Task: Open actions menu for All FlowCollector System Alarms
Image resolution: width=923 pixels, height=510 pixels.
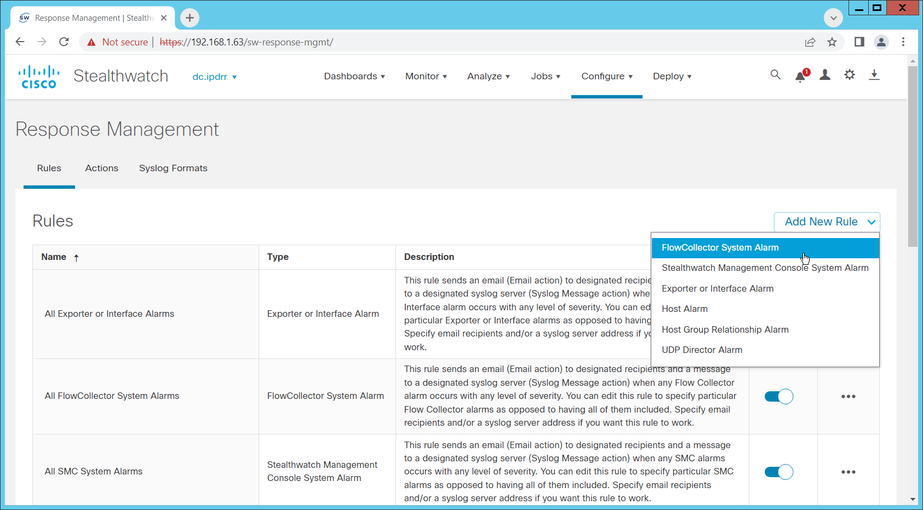Action: pos(849,396)
